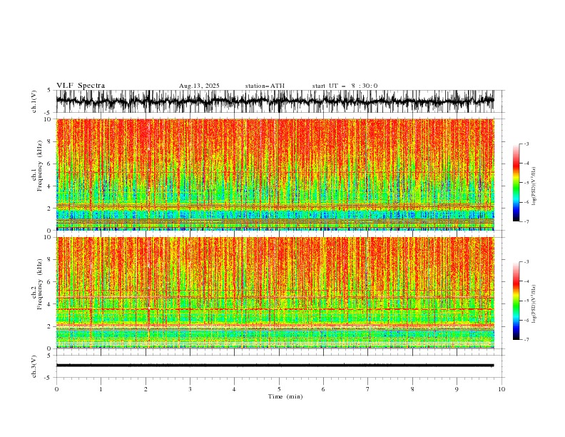Click the time axis tick label "1"
This screenshot has height=437, width=565.
pos(101,389)
